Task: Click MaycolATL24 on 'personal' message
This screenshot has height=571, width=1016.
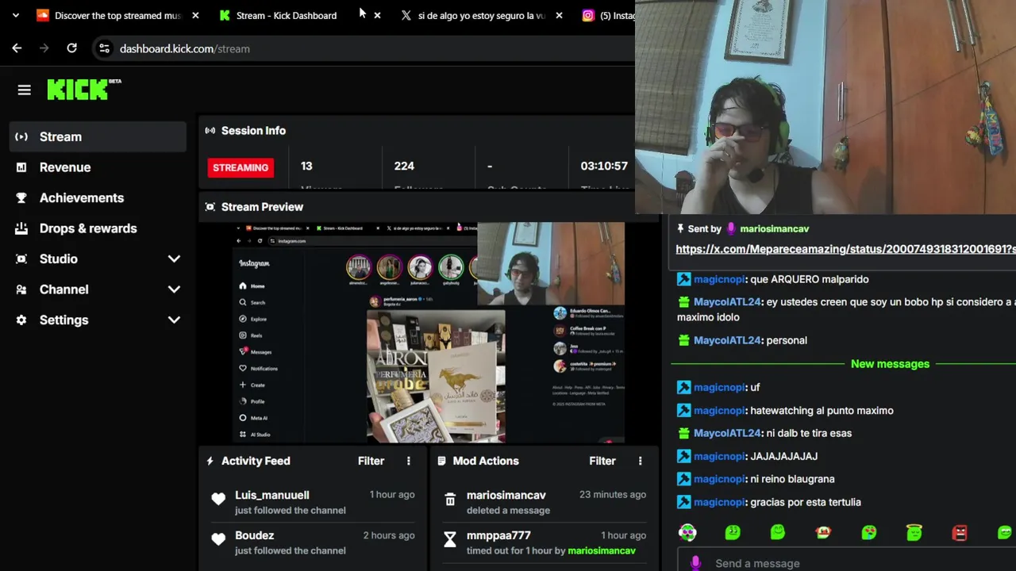Action: point(727,340)
